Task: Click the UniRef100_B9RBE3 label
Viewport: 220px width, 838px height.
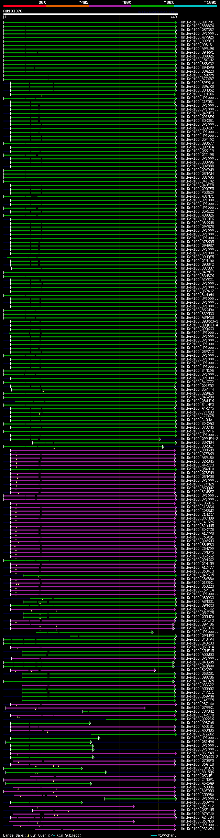Action: coord(197,41)
